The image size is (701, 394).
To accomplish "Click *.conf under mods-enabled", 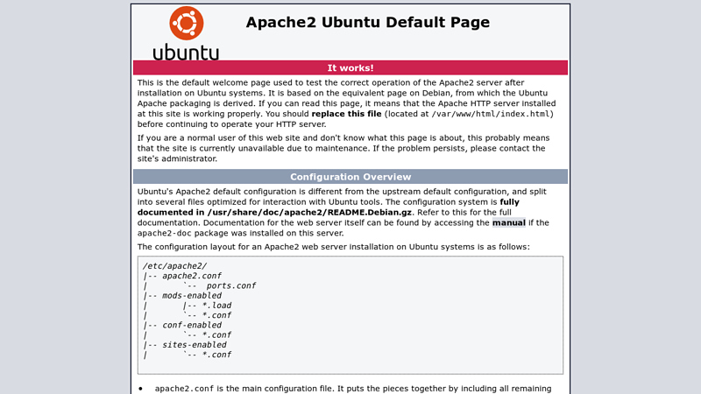I will tap(216, 315).
